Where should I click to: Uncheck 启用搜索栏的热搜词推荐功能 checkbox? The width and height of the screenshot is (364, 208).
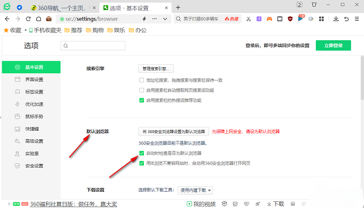[142, 100]
